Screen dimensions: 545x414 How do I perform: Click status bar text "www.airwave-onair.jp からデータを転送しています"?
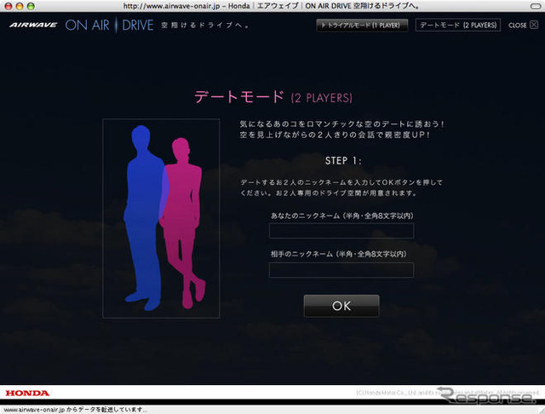76,410
